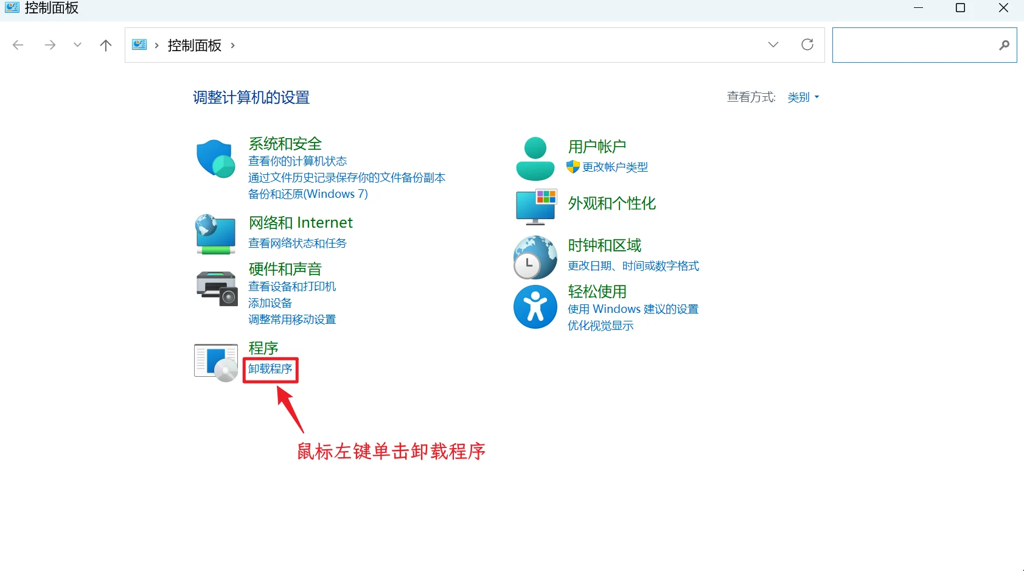Click the refresh icon in address bar
Image resolution: width=1024 pixels, height=571 pixels.
click(807, 44)
